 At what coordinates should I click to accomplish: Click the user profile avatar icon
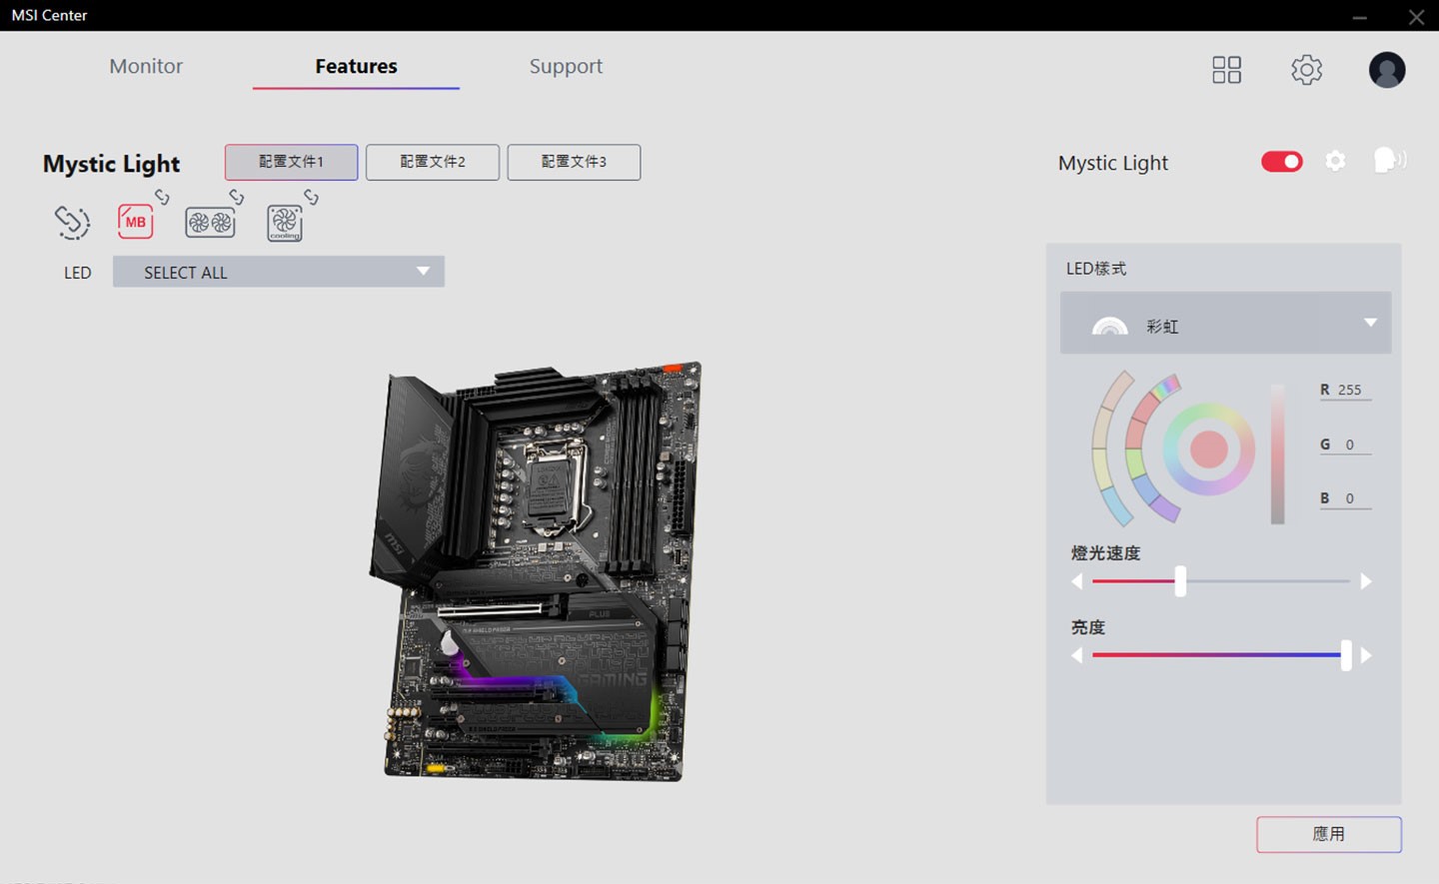tap(1387, 69)
